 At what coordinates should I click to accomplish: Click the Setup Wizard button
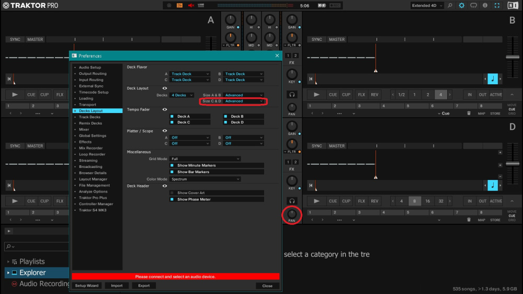87,286
